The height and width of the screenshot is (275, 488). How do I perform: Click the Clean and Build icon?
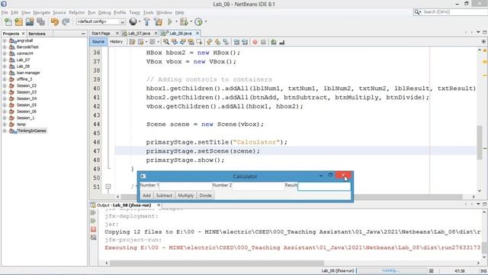[x=158, y=21]
